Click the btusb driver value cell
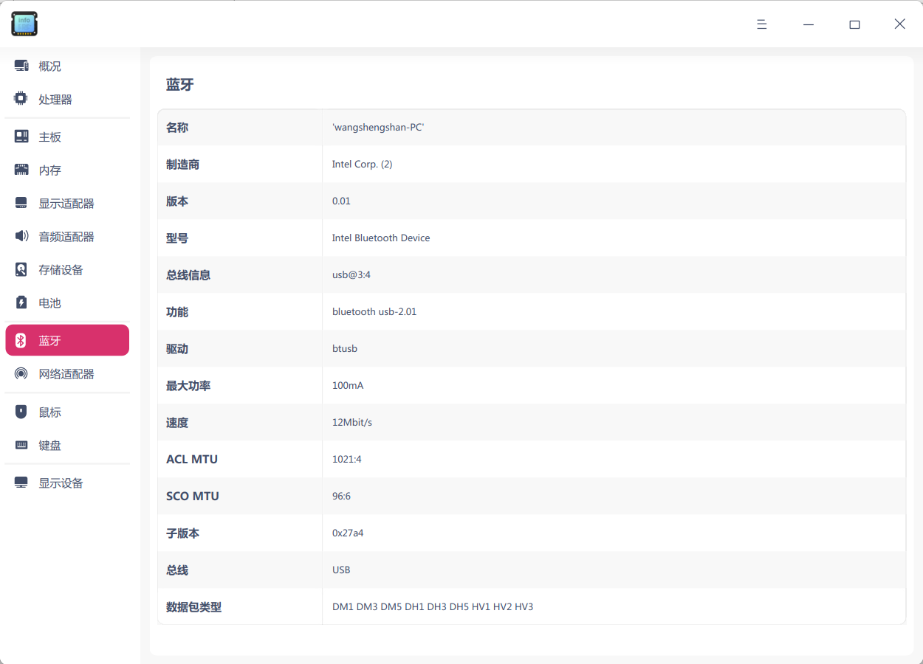 [344, 348]
